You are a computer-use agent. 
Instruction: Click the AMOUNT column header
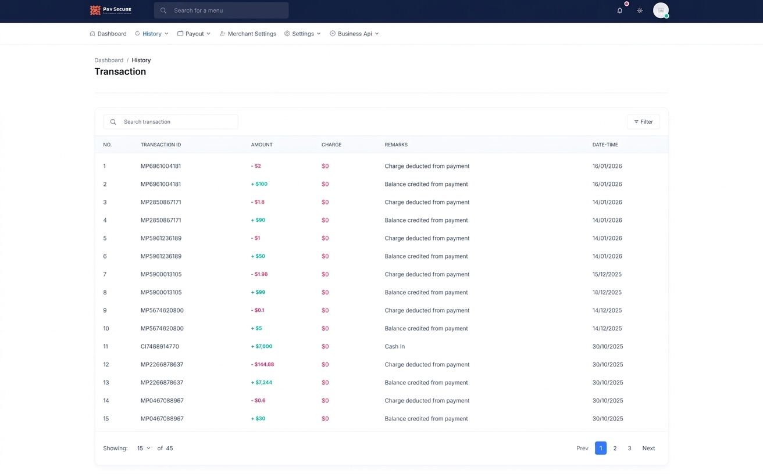262,145
